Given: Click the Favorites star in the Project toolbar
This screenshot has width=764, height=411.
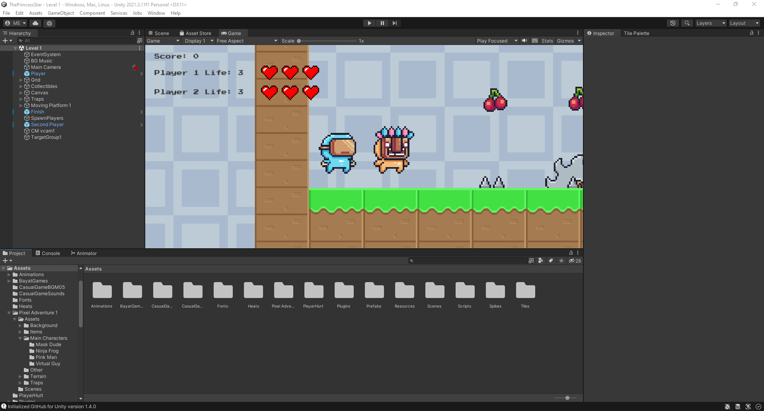Looking at the screenshot, I should coord(561,261).
